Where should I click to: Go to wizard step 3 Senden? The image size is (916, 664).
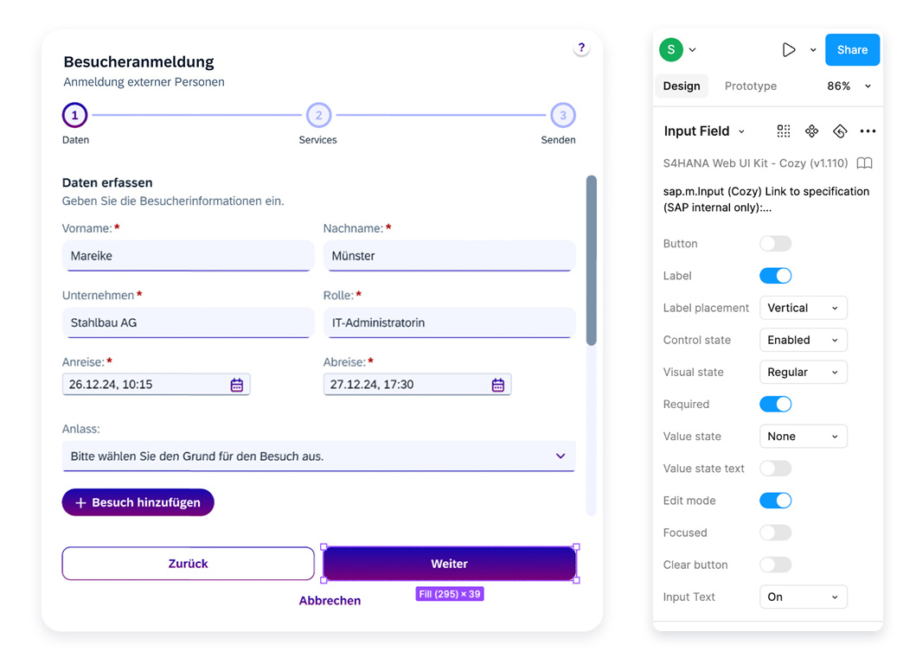click(x=562, y=115)
